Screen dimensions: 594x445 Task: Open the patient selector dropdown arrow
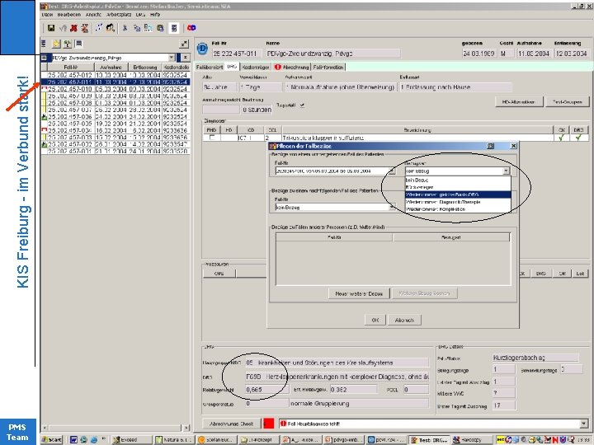[x=172, y=58]
